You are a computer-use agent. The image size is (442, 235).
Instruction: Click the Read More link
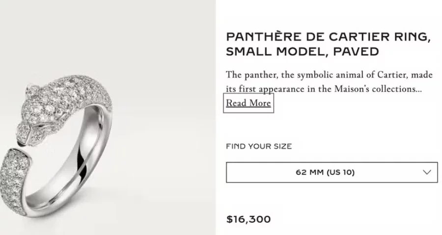248,103
